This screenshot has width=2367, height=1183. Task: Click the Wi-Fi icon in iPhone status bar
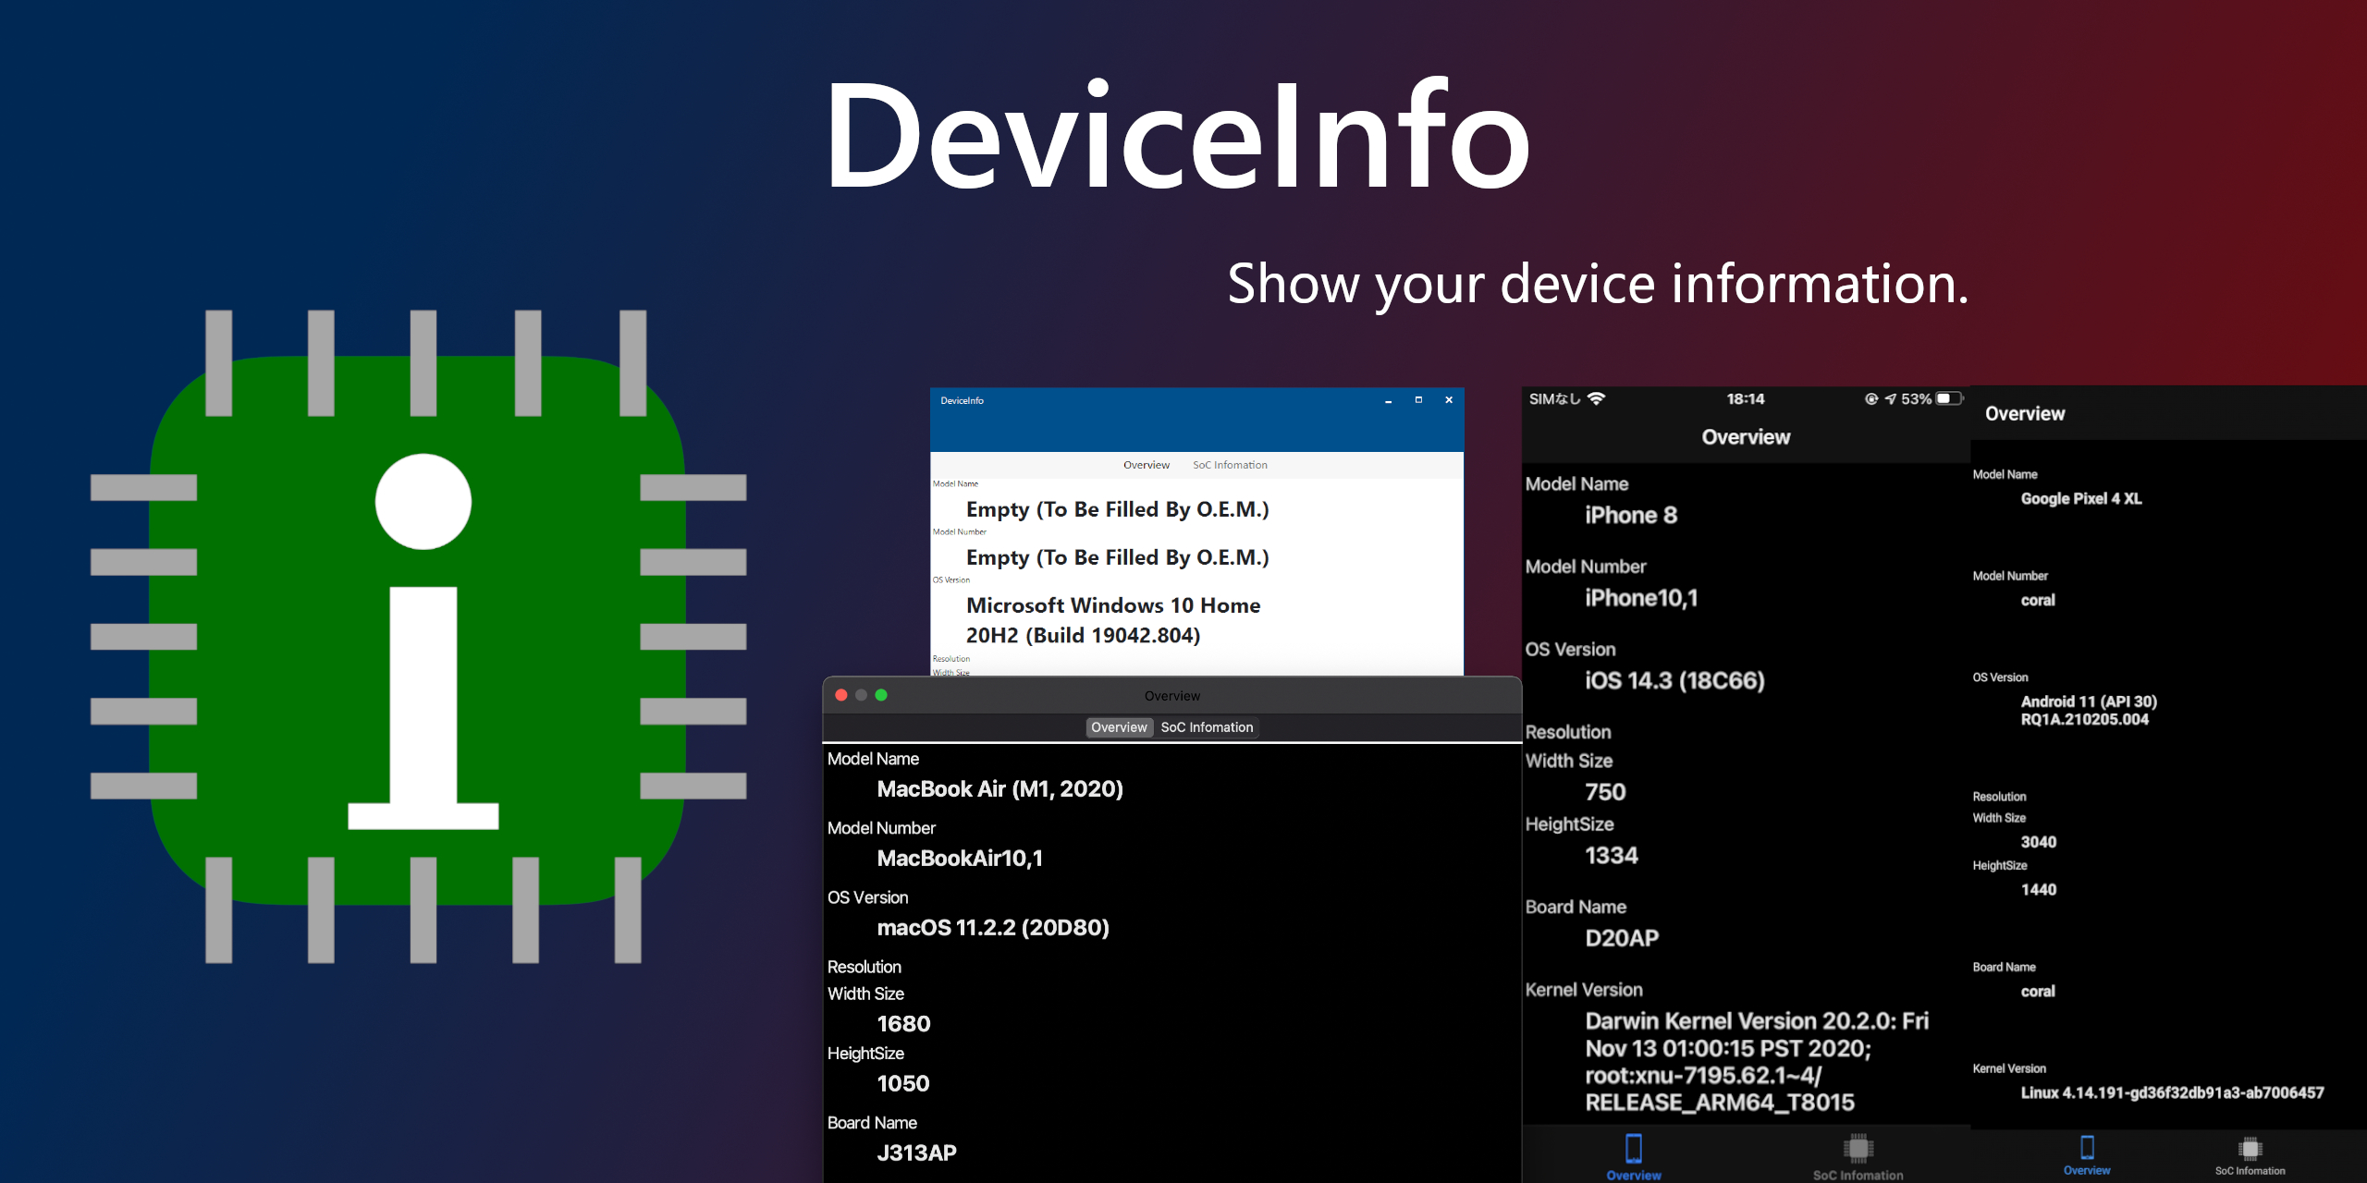[1597, 399]
